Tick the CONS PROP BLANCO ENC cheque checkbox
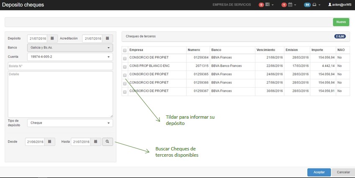The height and width of the screenshot is (178, 355). (125, 67)
